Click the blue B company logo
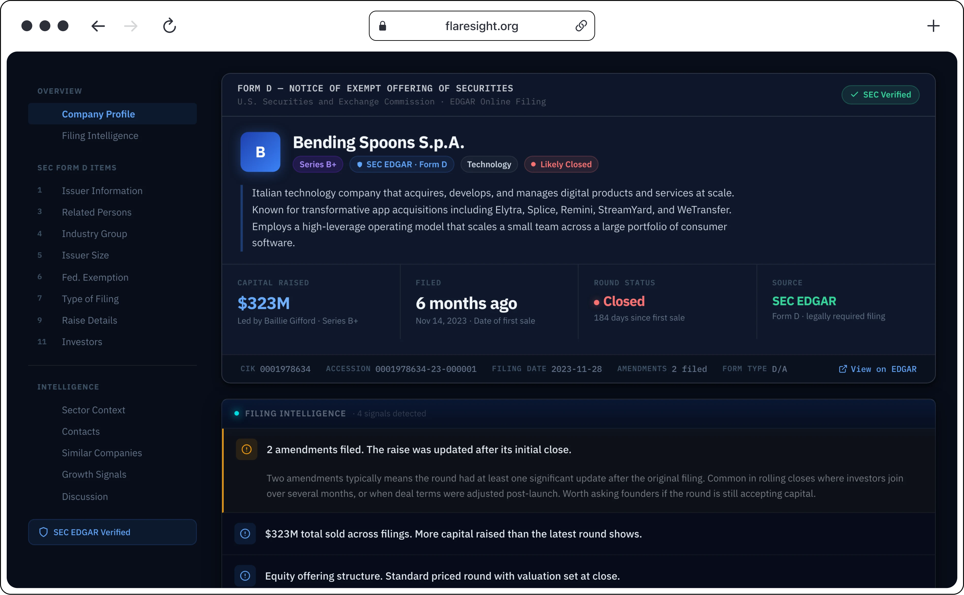The image size is (964, 595). click(x=260, y=152)
